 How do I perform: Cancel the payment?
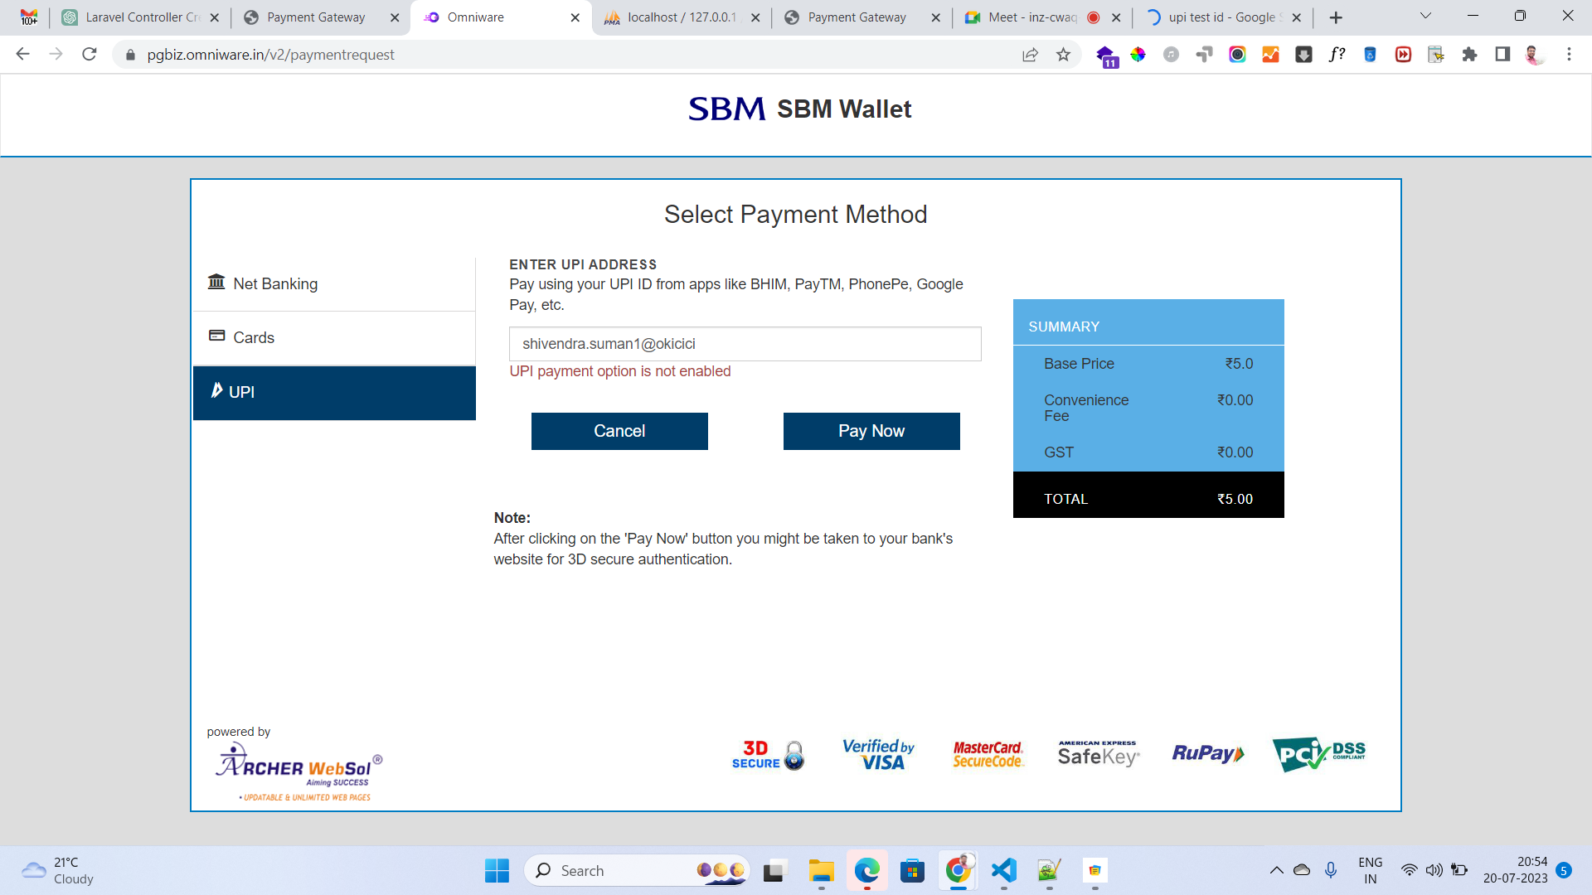coord(619,431)
